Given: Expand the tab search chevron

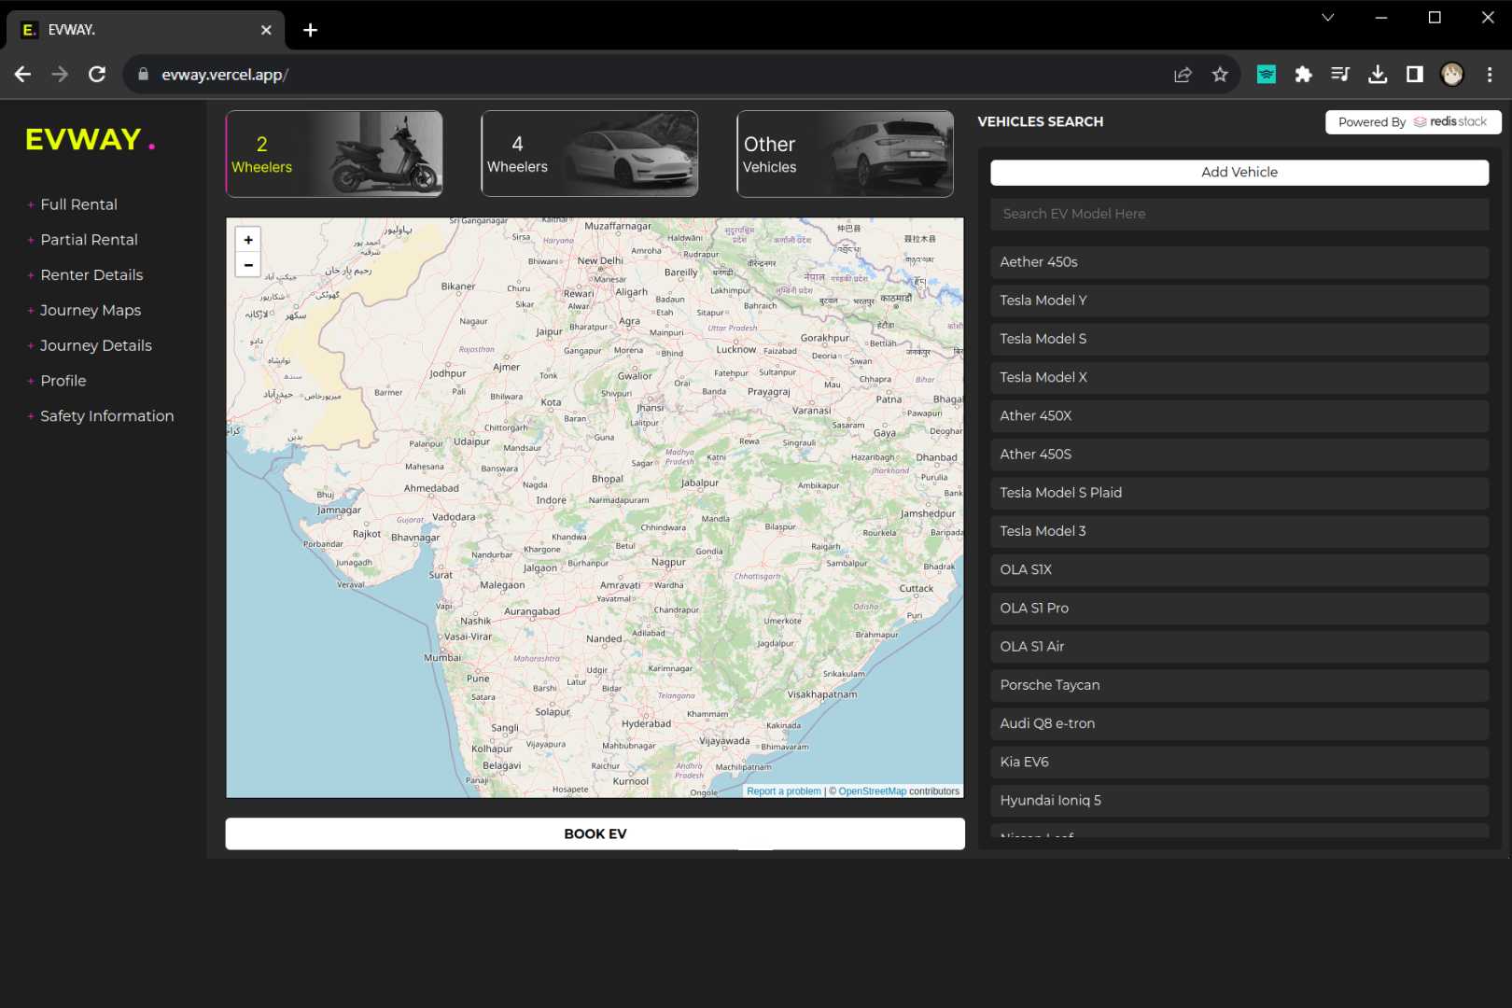Looking at the screenshot, I should click(x=1327, y=18).
